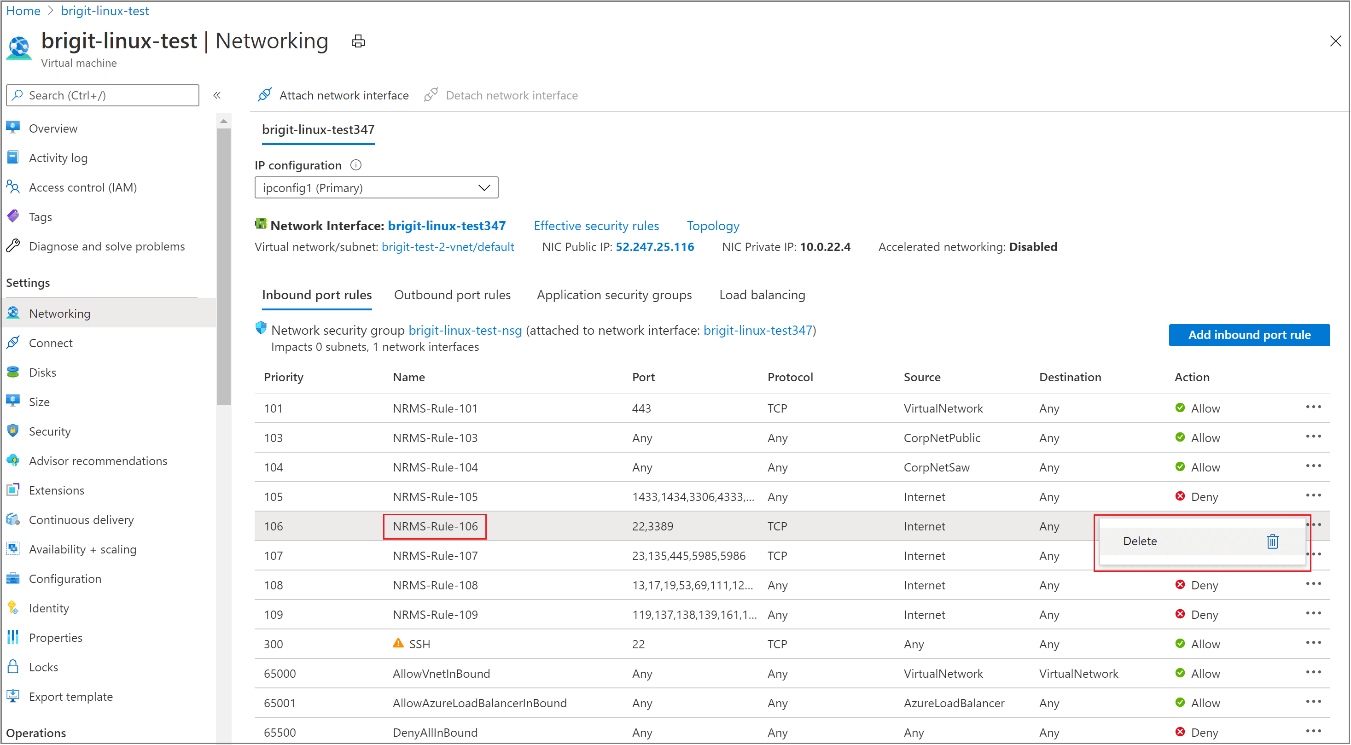Image resolution: width=1351 pixels, height=745 pixels.
Task: Click the Search bar input field
Action: pos(104,94)
